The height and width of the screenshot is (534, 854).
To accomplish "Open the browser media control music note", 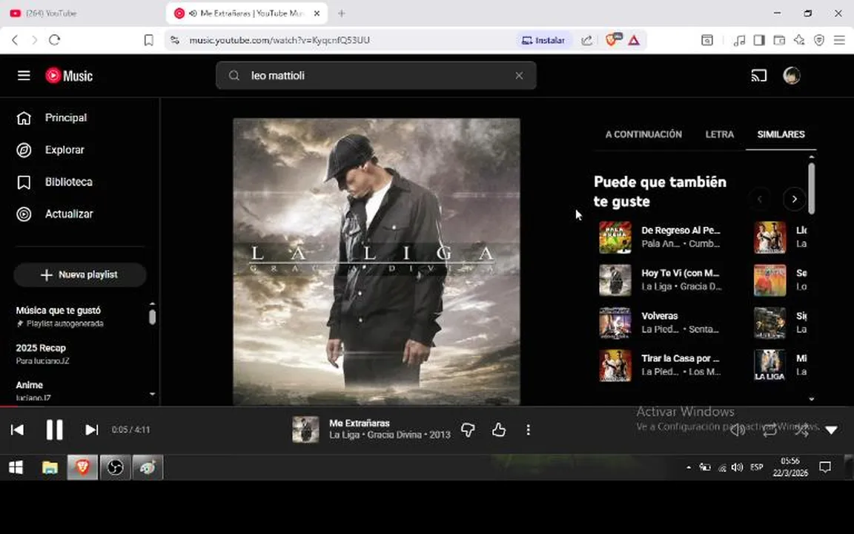I will coord(739,40).
